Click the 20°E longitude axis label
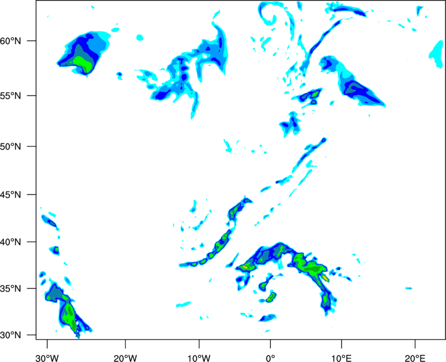The height and width of the screenshot is (362, 446). (415, 358)
